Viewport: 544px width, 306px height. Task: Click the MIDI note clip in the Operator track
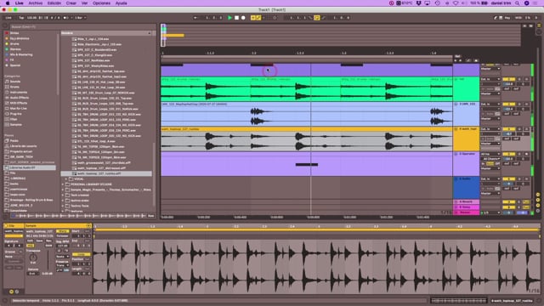[307, 164]
